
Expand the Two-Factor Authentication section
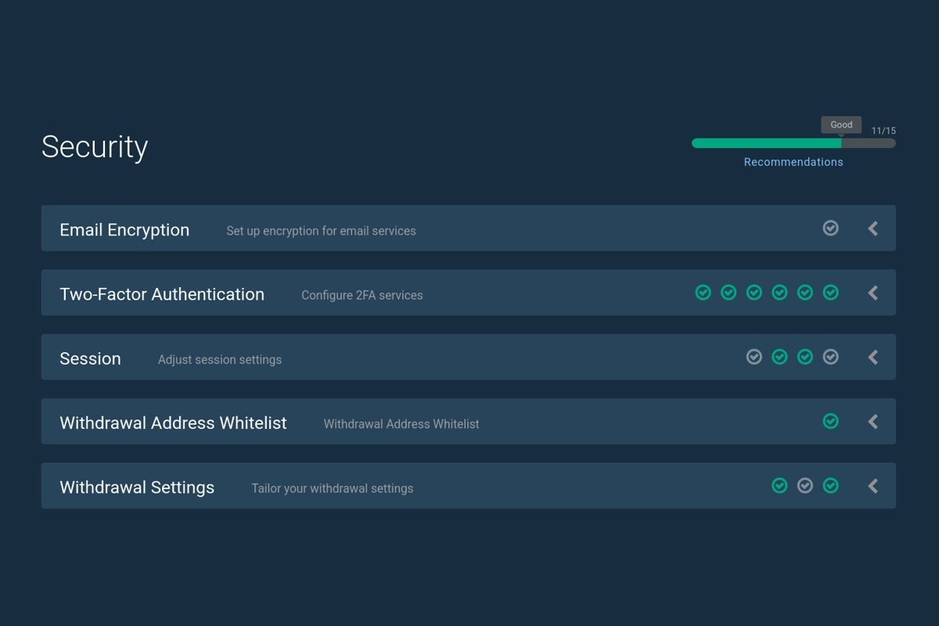872,292
